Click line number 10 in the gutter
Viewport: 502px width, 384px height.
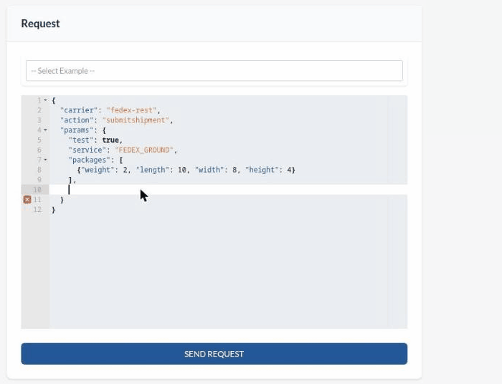click(x=37, y=190)
